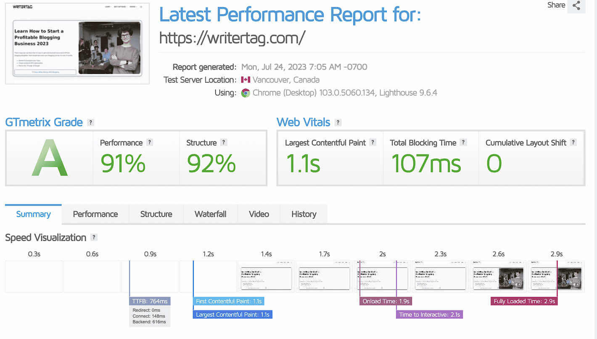597x339 pixels.
Task: Click the report date Mon, Jul 24, 2023
Action: pos(304,67)
